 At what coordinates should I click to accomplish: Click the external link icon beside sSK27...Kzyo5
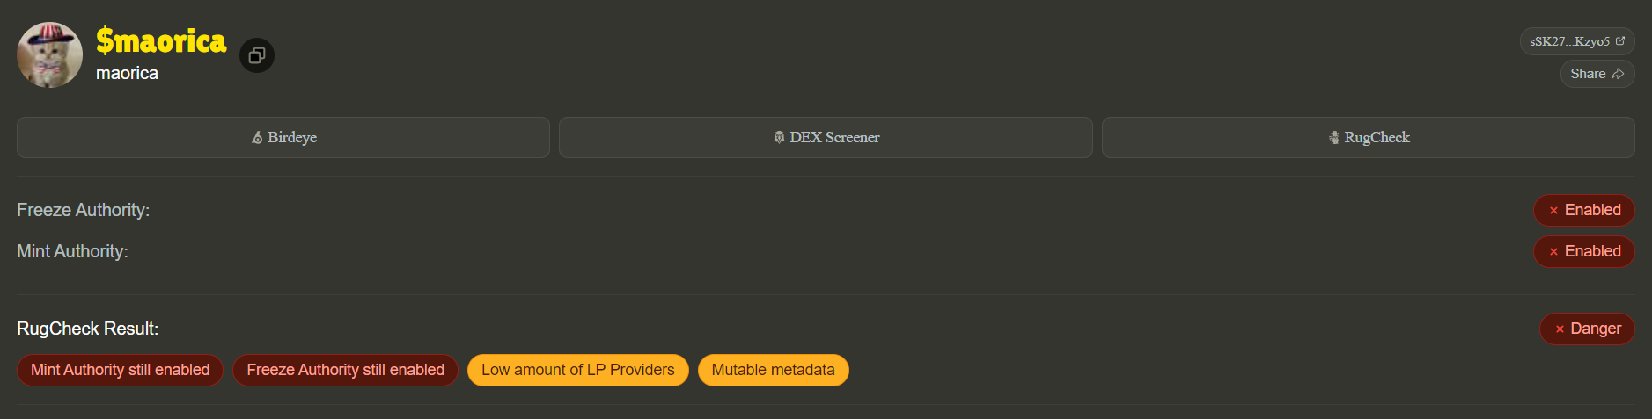pos(1620,41)
